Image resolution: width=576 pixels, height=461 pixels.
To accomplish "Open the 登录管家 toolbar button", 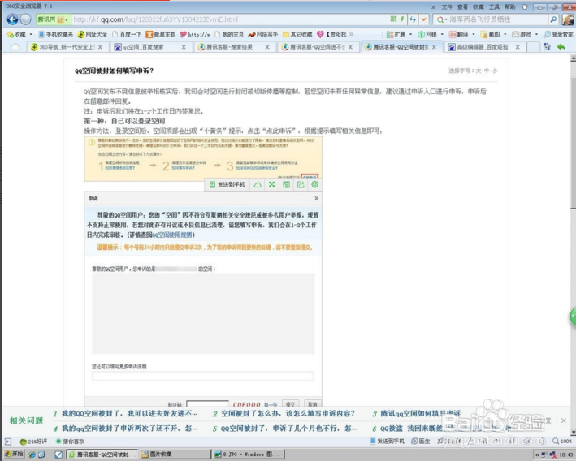I will click(558, 34).
